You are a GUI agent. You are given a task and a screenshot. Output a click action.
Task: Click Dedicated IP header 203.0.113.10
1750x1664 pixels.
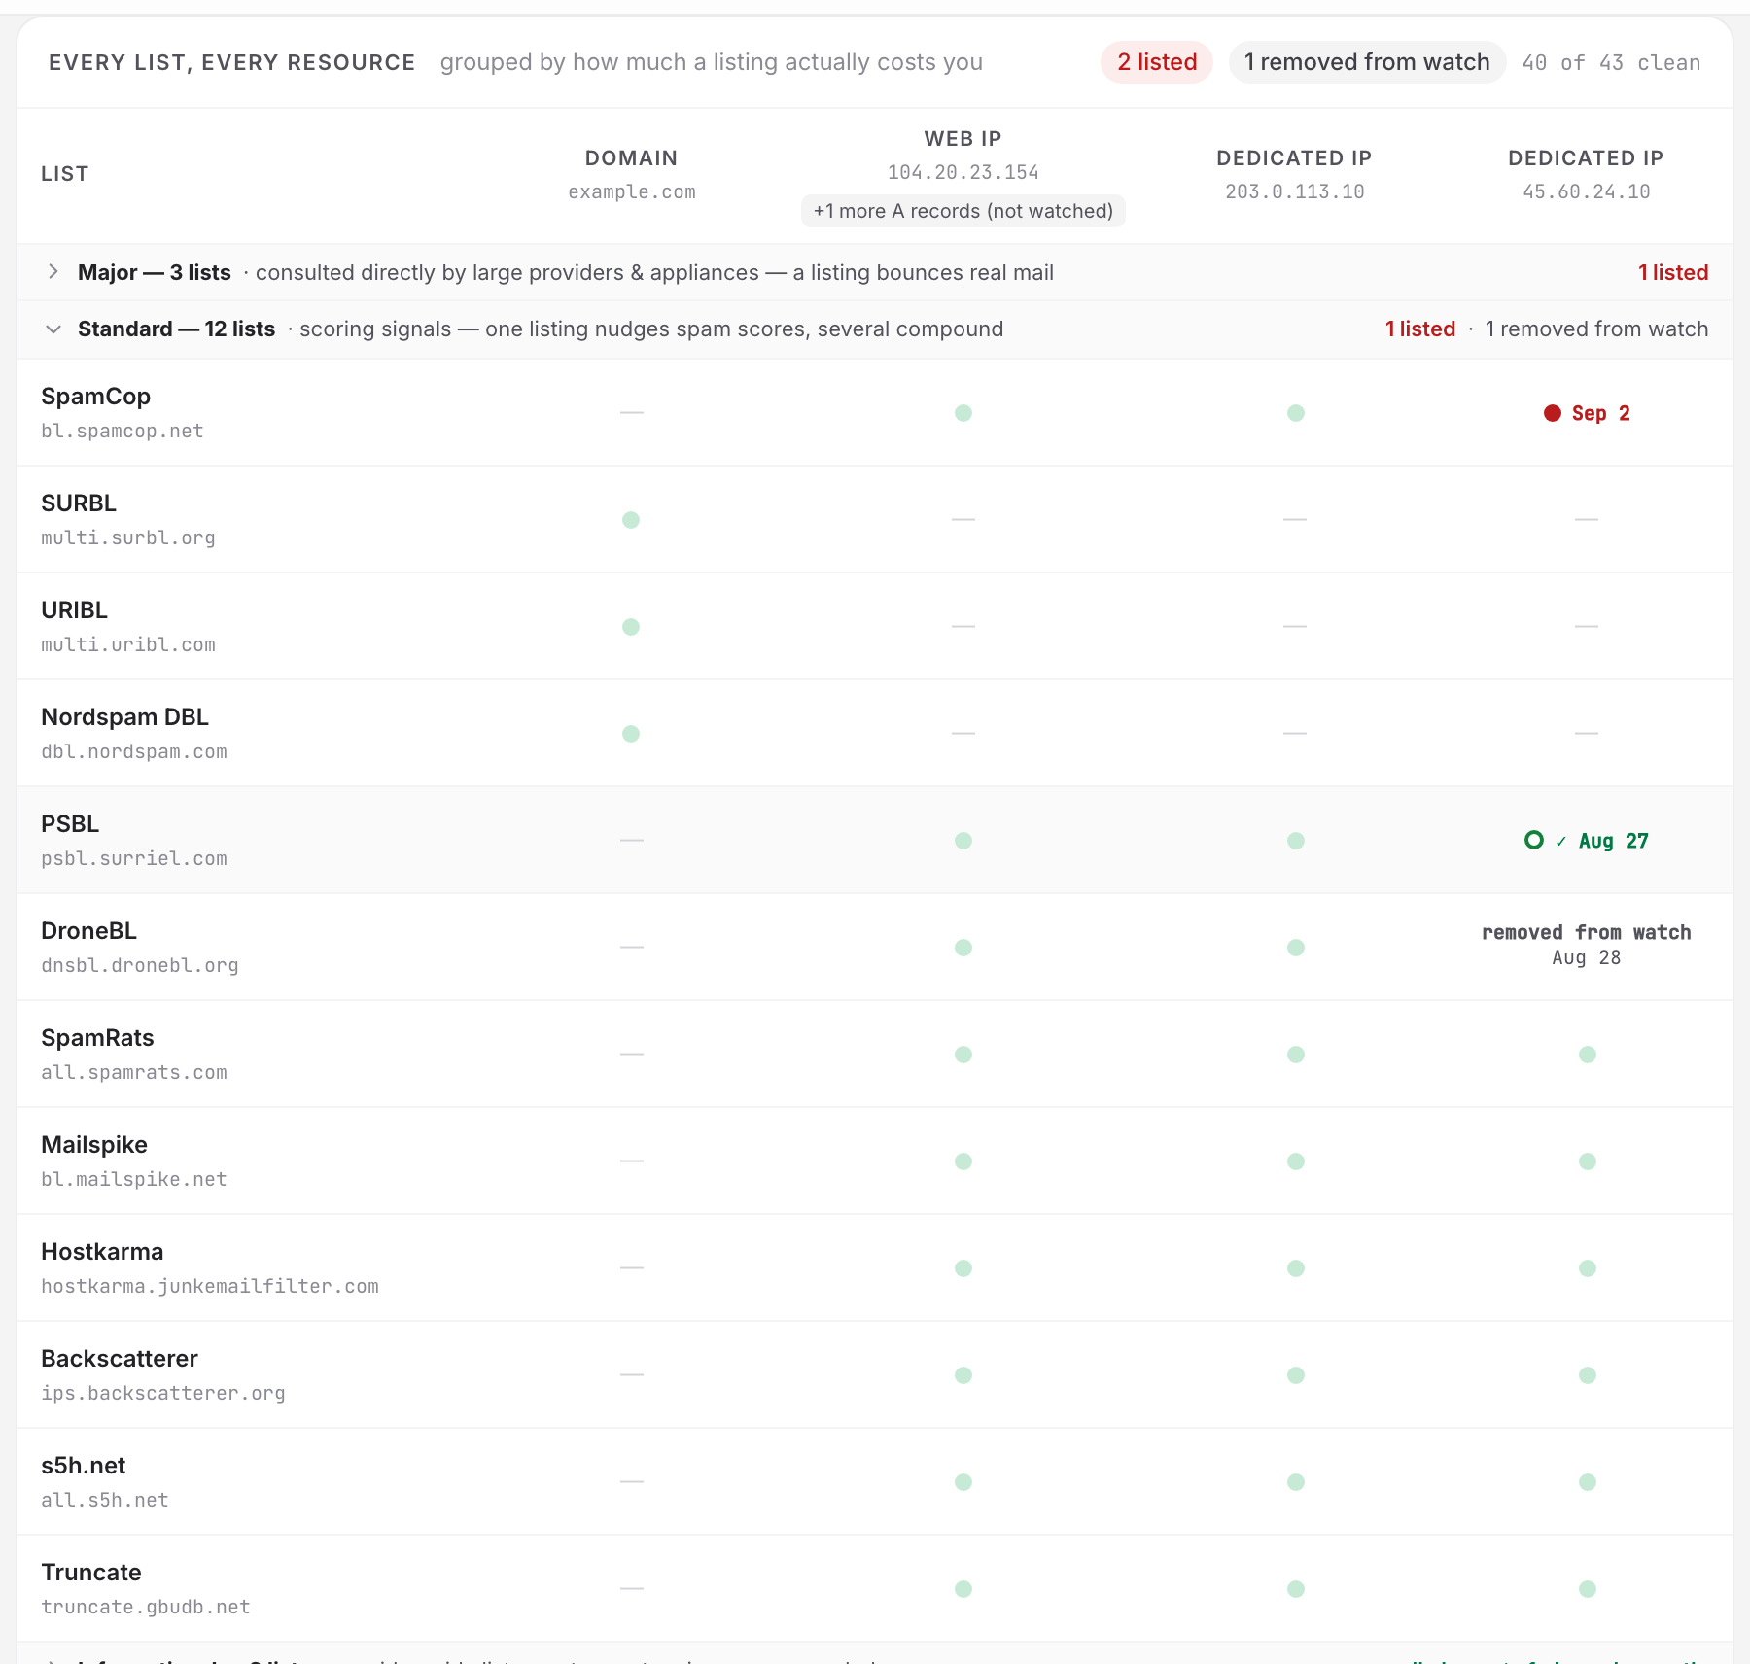(x=1295, y=174)
